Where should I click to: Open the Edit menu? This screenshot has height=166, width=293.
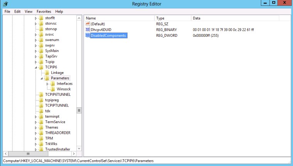point(17,12)
